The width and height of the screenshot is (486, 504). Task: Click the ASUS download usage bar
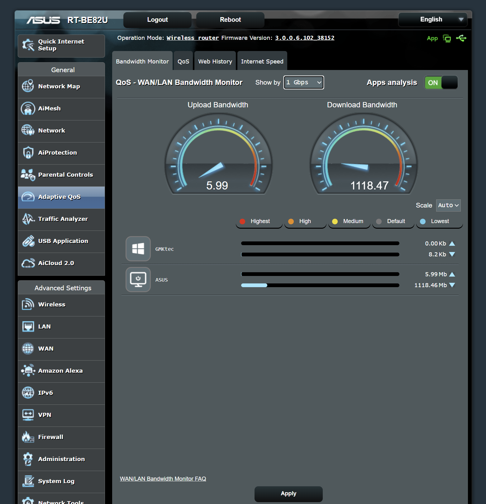coord(320,285)
